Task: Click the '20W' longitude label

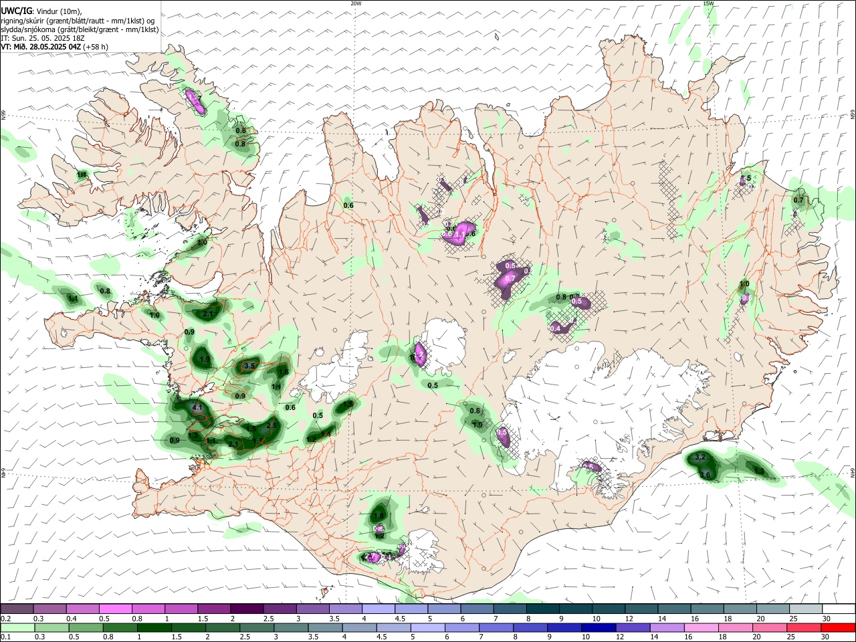Action: (356, 3)
